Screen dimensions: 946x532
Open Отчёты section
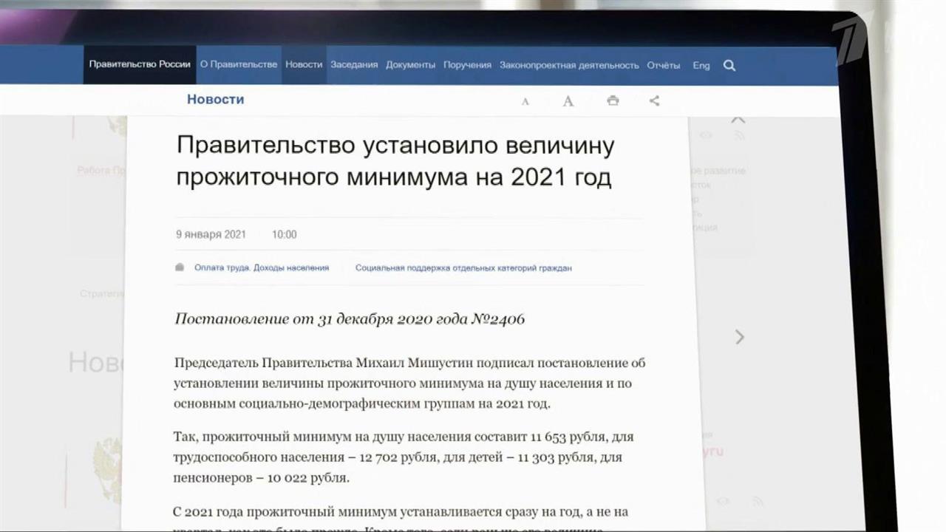(664, 65)
